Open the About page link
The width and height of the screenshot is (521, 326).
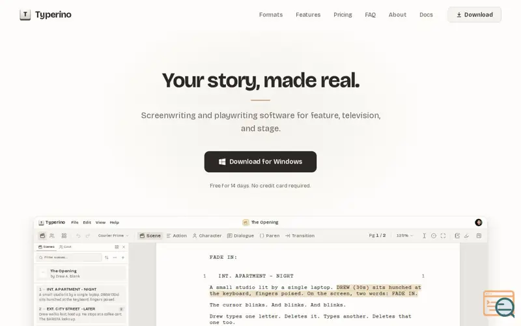pos(397,14)
